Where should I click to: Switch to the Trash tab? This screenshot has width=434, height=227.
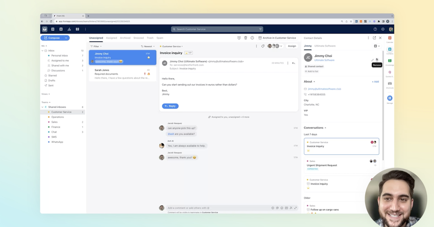coord(150,38)
